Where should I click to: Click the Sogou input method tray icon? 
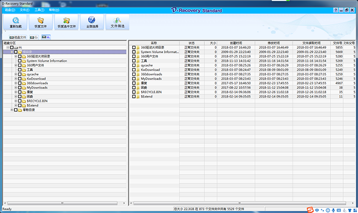click(310, 210)
